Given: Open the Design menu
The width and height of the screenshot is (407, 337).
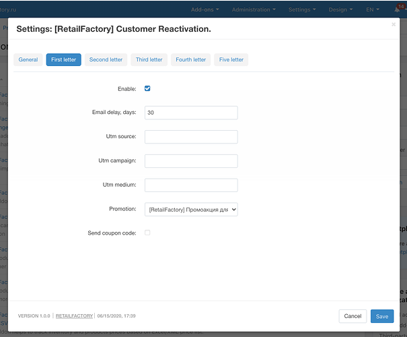Looking at the screenshot, I should [x=340, y=9].
